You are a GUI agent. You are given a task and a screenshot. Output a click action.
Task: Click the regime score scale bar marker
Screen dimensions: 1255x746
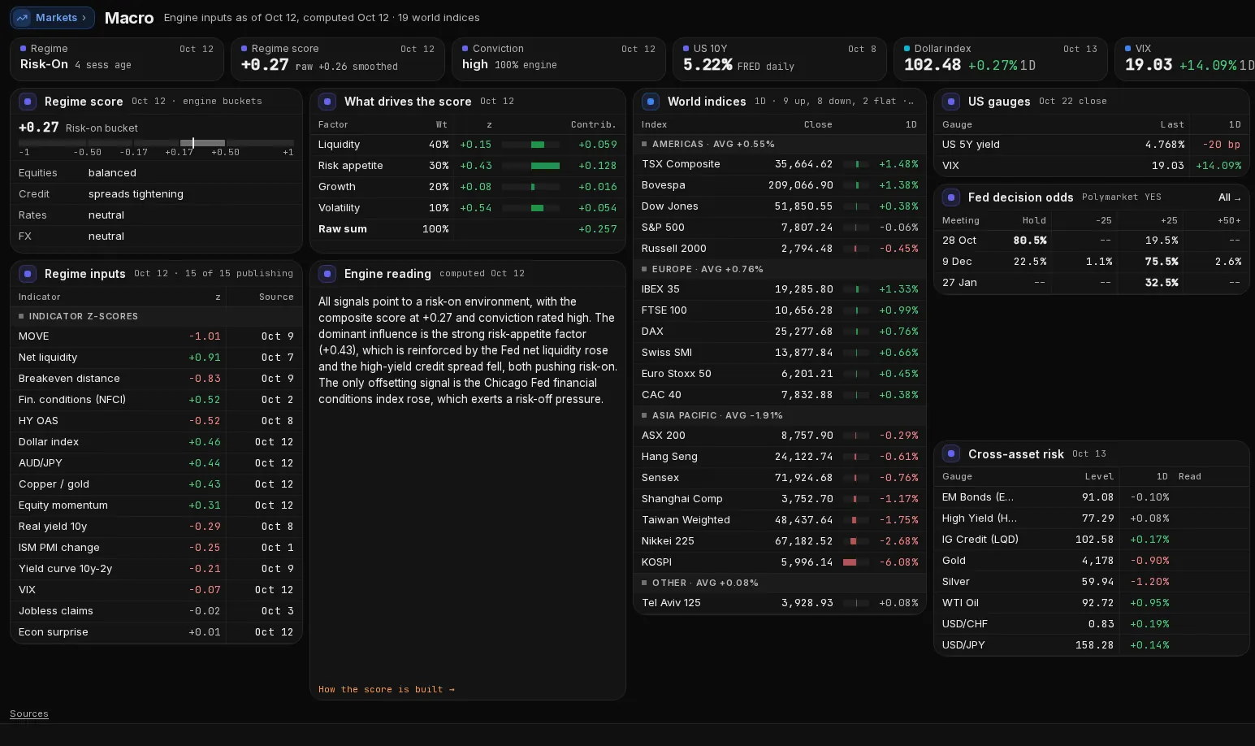point(193,143)
